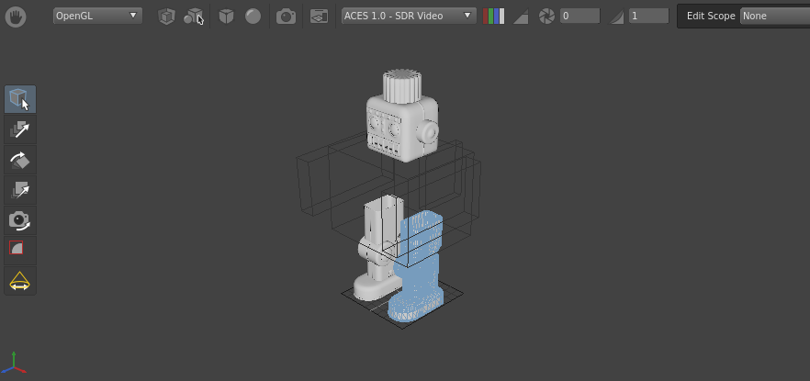Expand the ACES 1.0 - SDR Video dropdown

coord(410,16)
